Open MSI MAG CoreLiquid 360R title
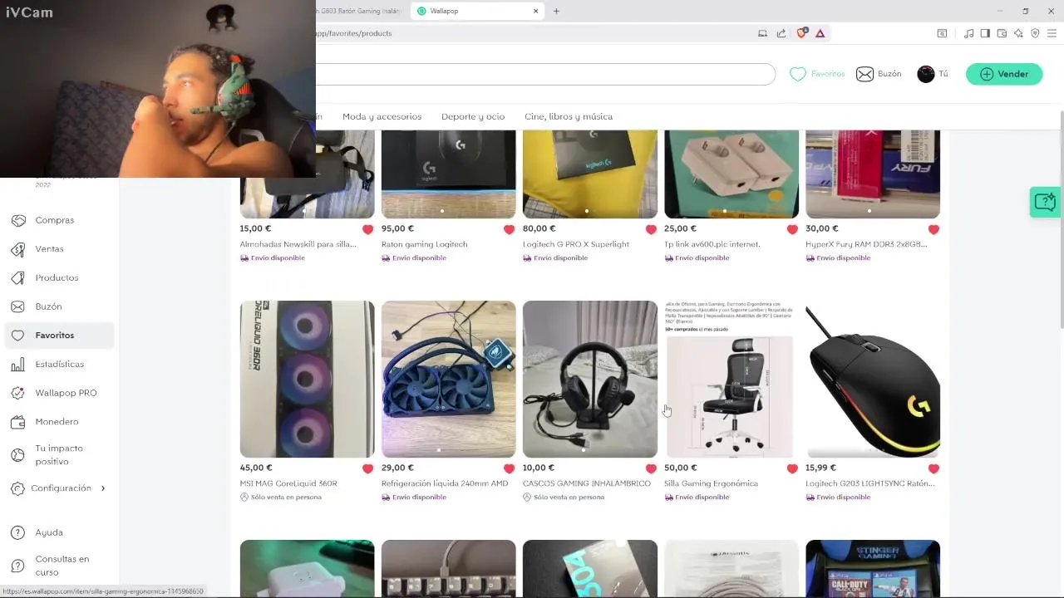Viewport: 1064px width, 598px height. (288, 483)
